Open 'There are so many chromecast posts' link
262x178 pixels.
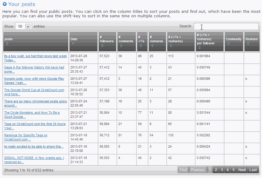tap(35, 103)
